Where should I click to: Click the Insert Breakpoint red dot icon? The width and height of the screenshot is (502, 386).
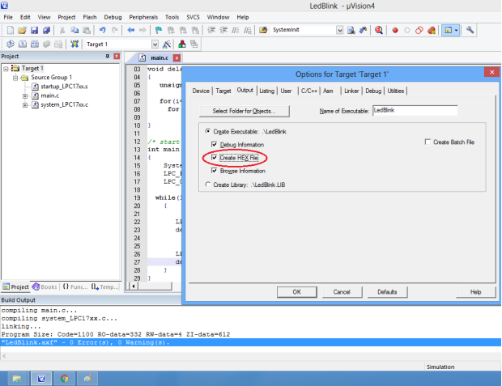point(395,30)
